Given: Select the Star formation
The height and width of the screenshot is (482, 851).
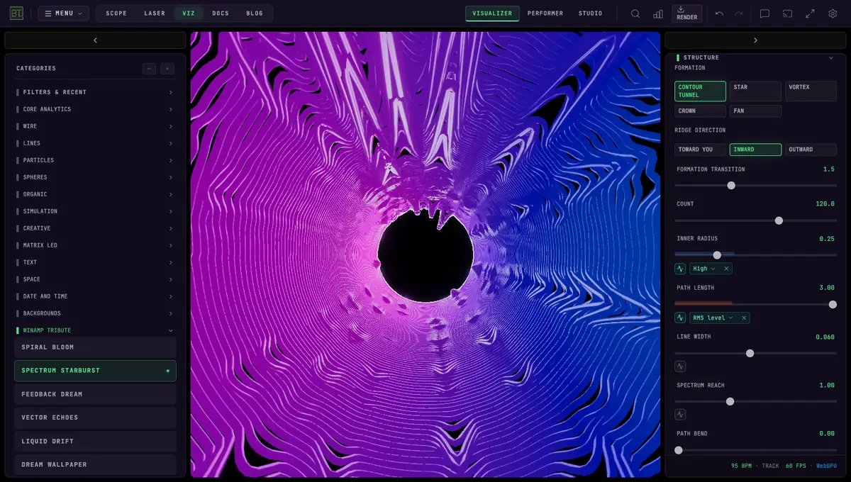Looking at the screenshot, I should coord(755,91).
